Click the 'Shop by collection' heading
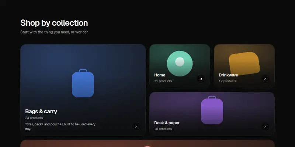The width and height of the screenshot is (295, 147). tap(54, 23)
